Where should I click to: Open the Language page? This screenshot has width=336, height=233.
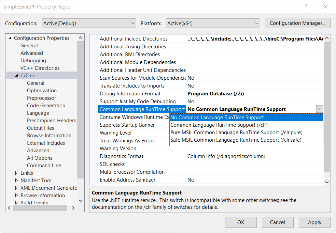click(x=38, y=113)
